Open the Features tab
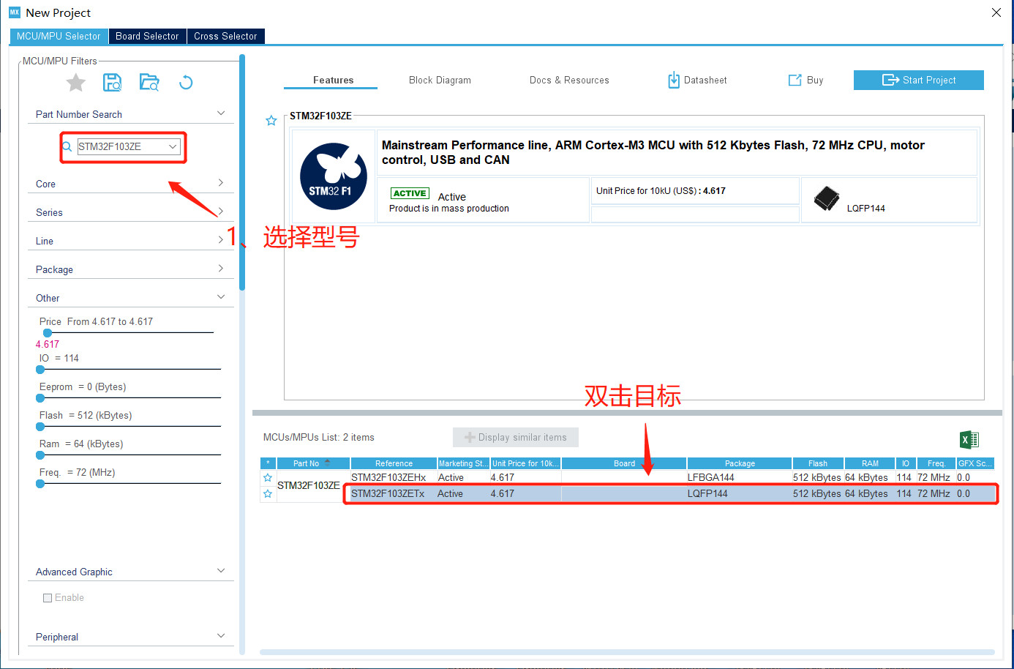This screenshot has width=1014, height=669. [x=333, y=81]
